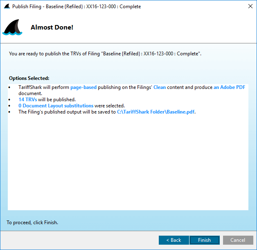Click the C:\TariffShark Folder\Baseline.pdf path link
The height and width of the screenshot is (250, 257).
click(x=156, y=112)
